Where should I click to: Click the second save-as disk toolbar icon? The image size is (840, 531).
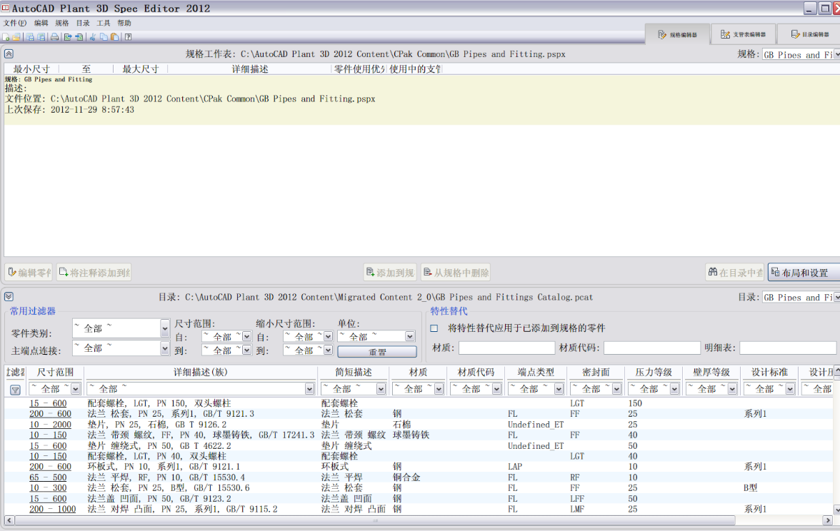pos(41,37)
